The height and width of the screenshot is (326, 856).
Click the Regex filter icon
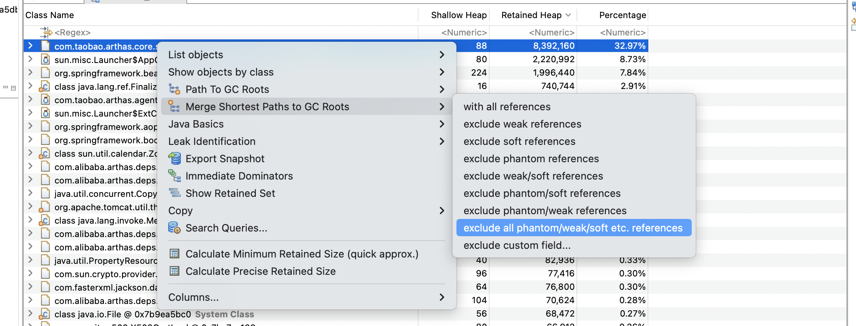pos(46,32)
